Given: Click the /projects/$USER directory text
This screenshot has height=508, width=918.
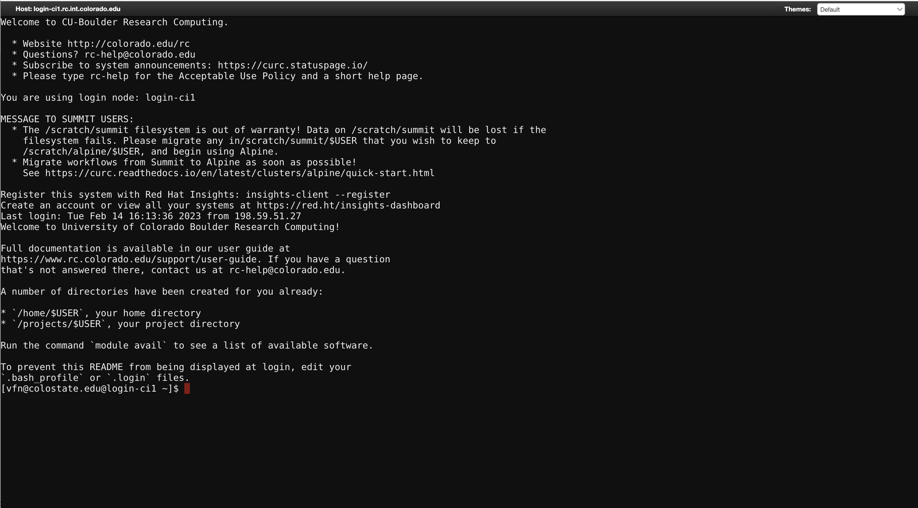Looking at the screenshot, I should pos(59,324).
